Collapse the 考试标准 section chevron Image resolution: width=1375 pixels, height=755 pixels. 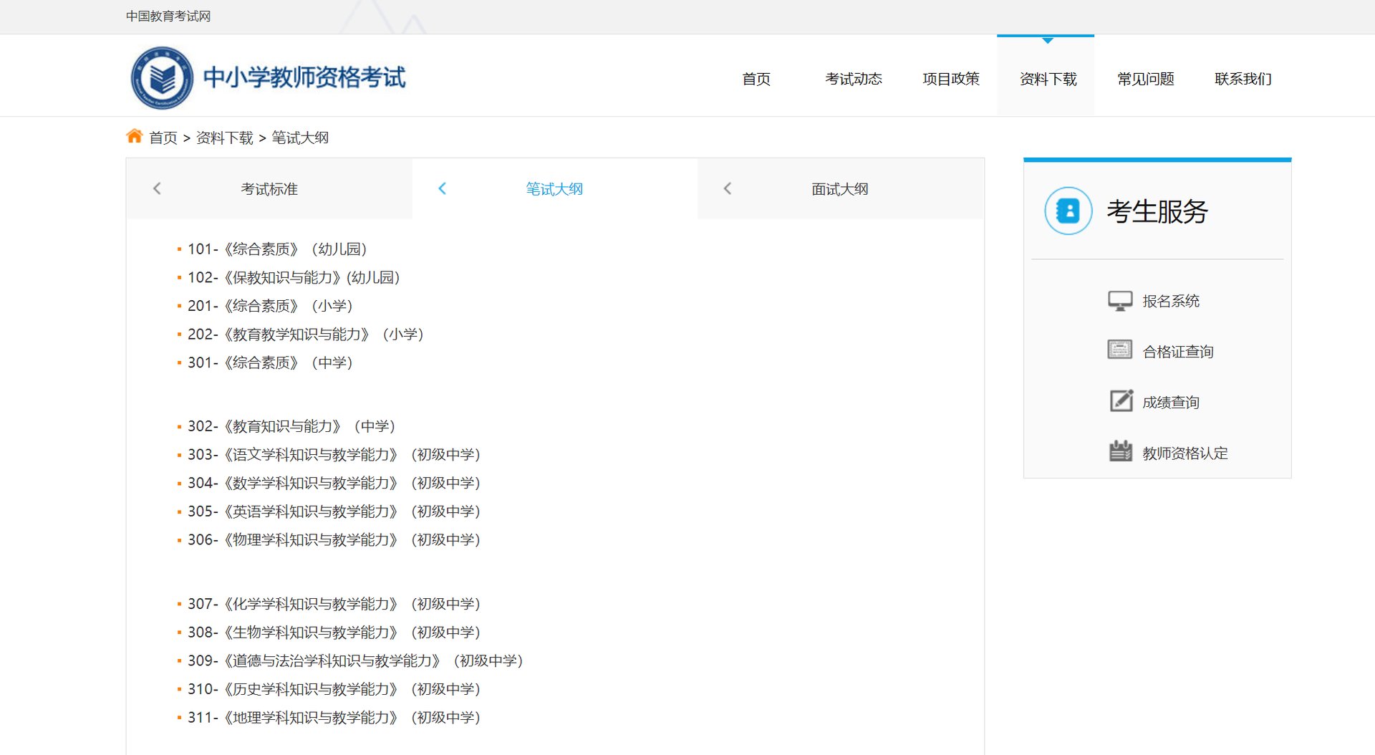156,188
